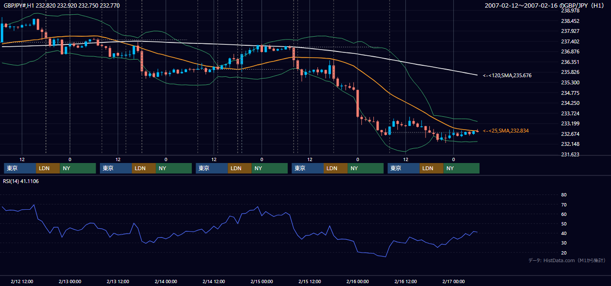Click the 232.148 price axis label
Image resolution: width=611 pixels, height=286 pixels.
click(570, 144)
